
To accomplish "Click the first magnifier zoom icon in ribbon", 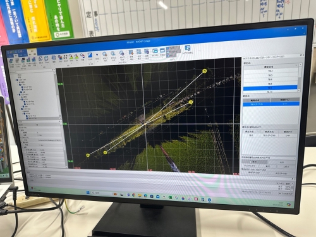I will pos(105,54).
